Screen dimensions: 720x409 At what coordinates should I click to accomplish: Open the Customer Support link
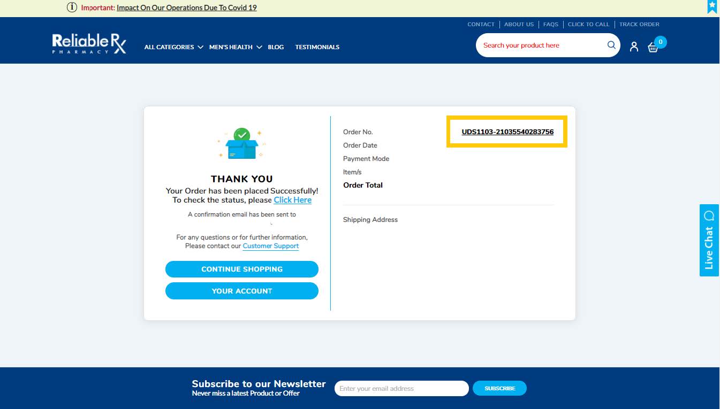coord(270,246)
